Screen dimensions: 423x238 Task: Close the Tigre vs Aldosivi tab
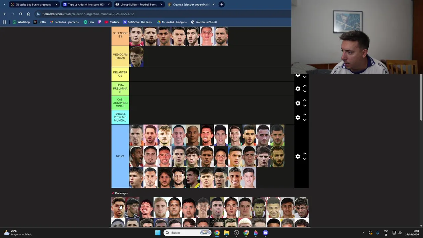tap(109, 5)
